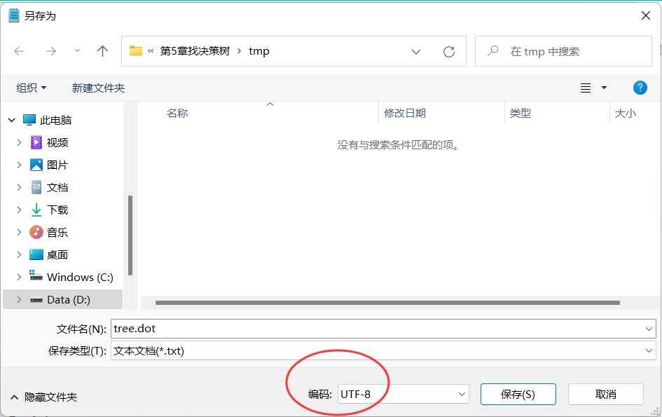Open the help question mark

(x=640, y=88)
